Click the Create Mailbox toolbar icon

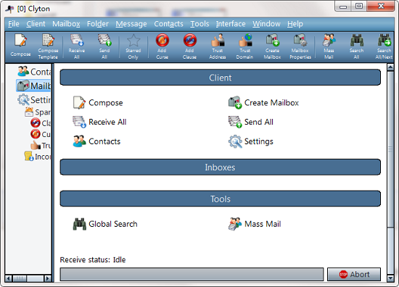[x=272, y=46]
